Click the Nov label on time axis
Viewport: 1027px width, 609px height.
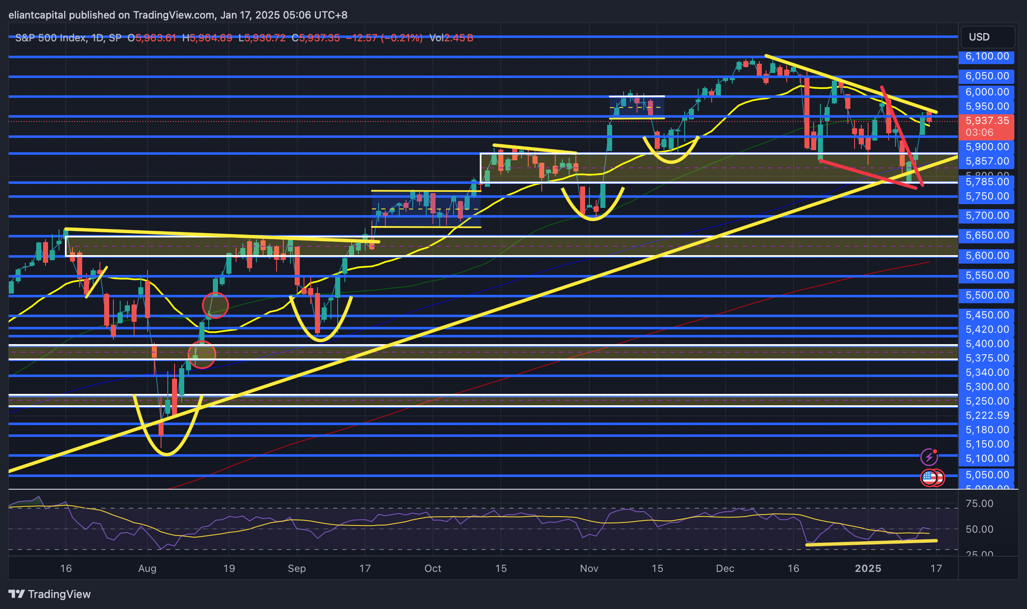click(589, 569)
